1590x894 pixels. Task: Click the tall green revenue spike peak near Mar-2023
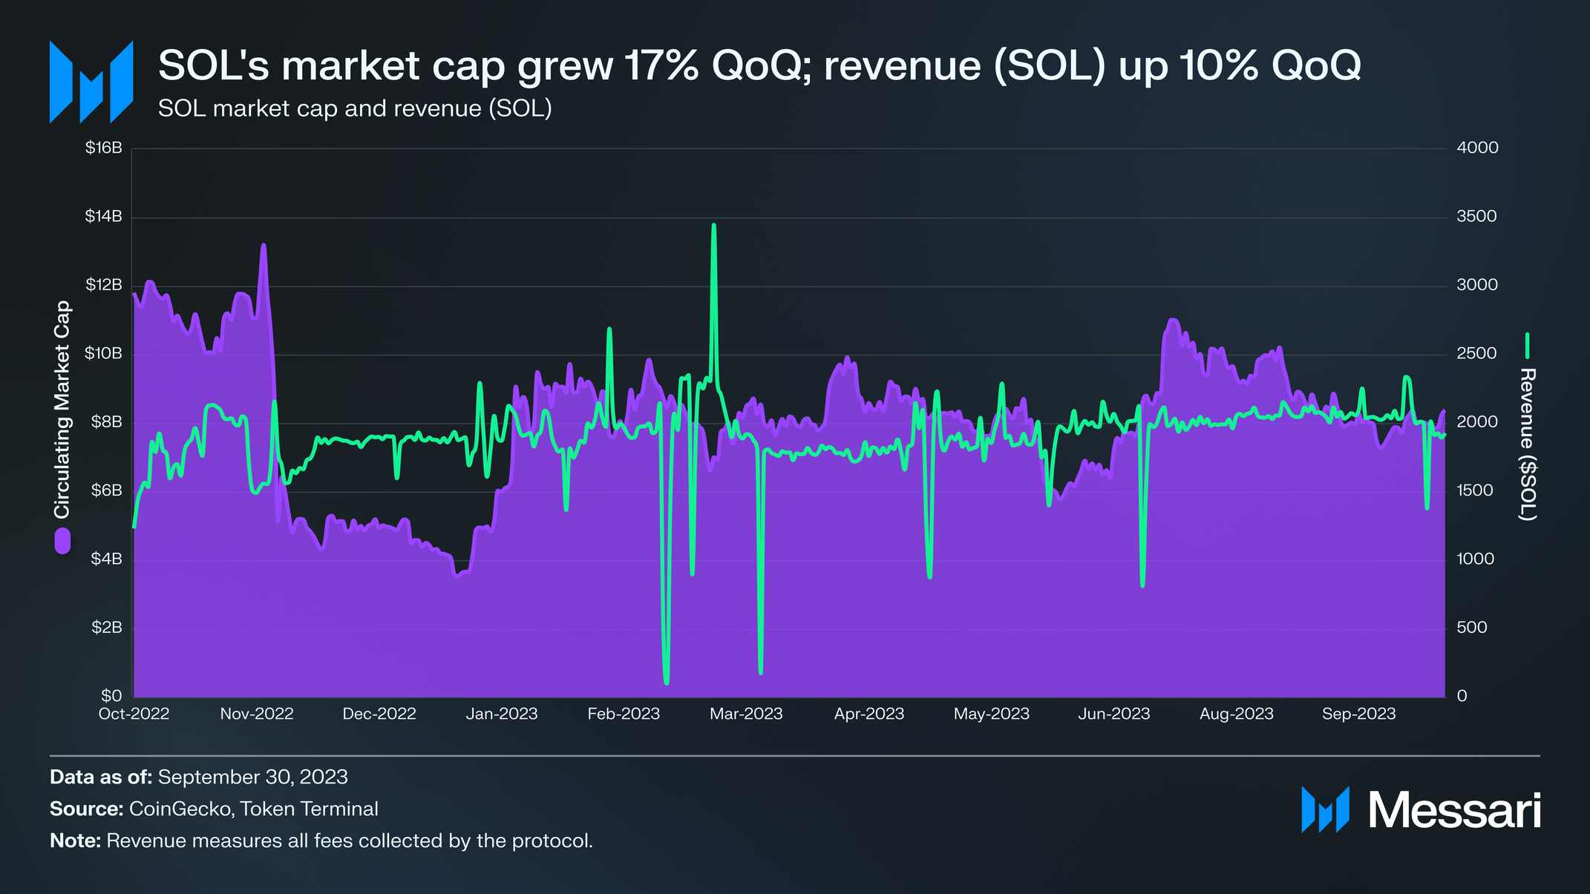713,226
